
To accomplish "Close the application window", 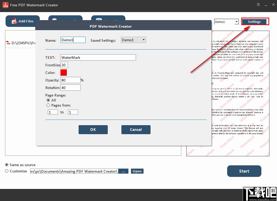I will point(273,5).
